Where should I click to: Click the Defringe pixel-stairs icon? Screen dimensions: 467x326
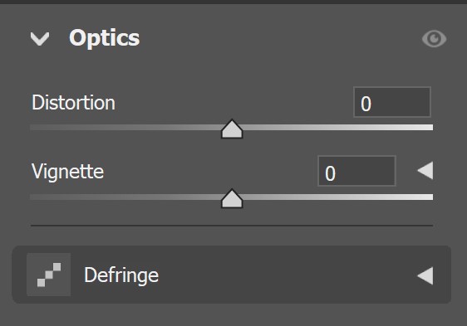point(49,275)
